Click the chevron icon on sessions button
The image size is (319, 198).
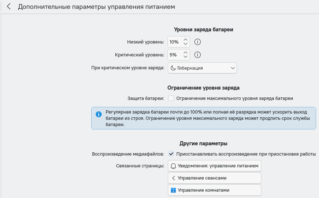pos(173,178)
